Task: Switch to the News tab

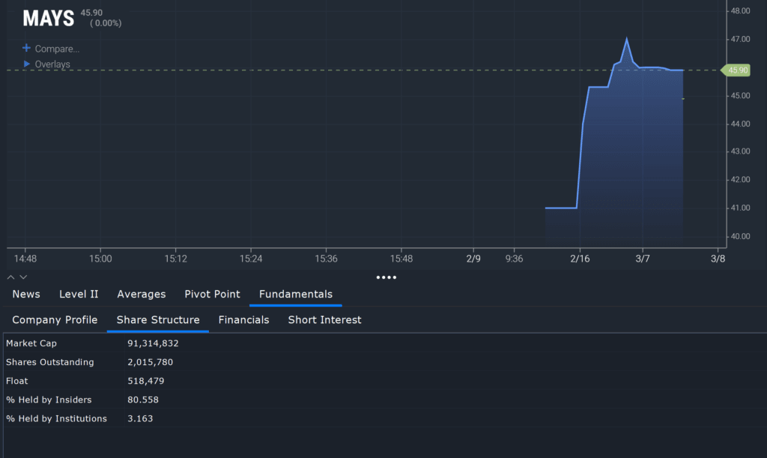Action: (26, 294)
